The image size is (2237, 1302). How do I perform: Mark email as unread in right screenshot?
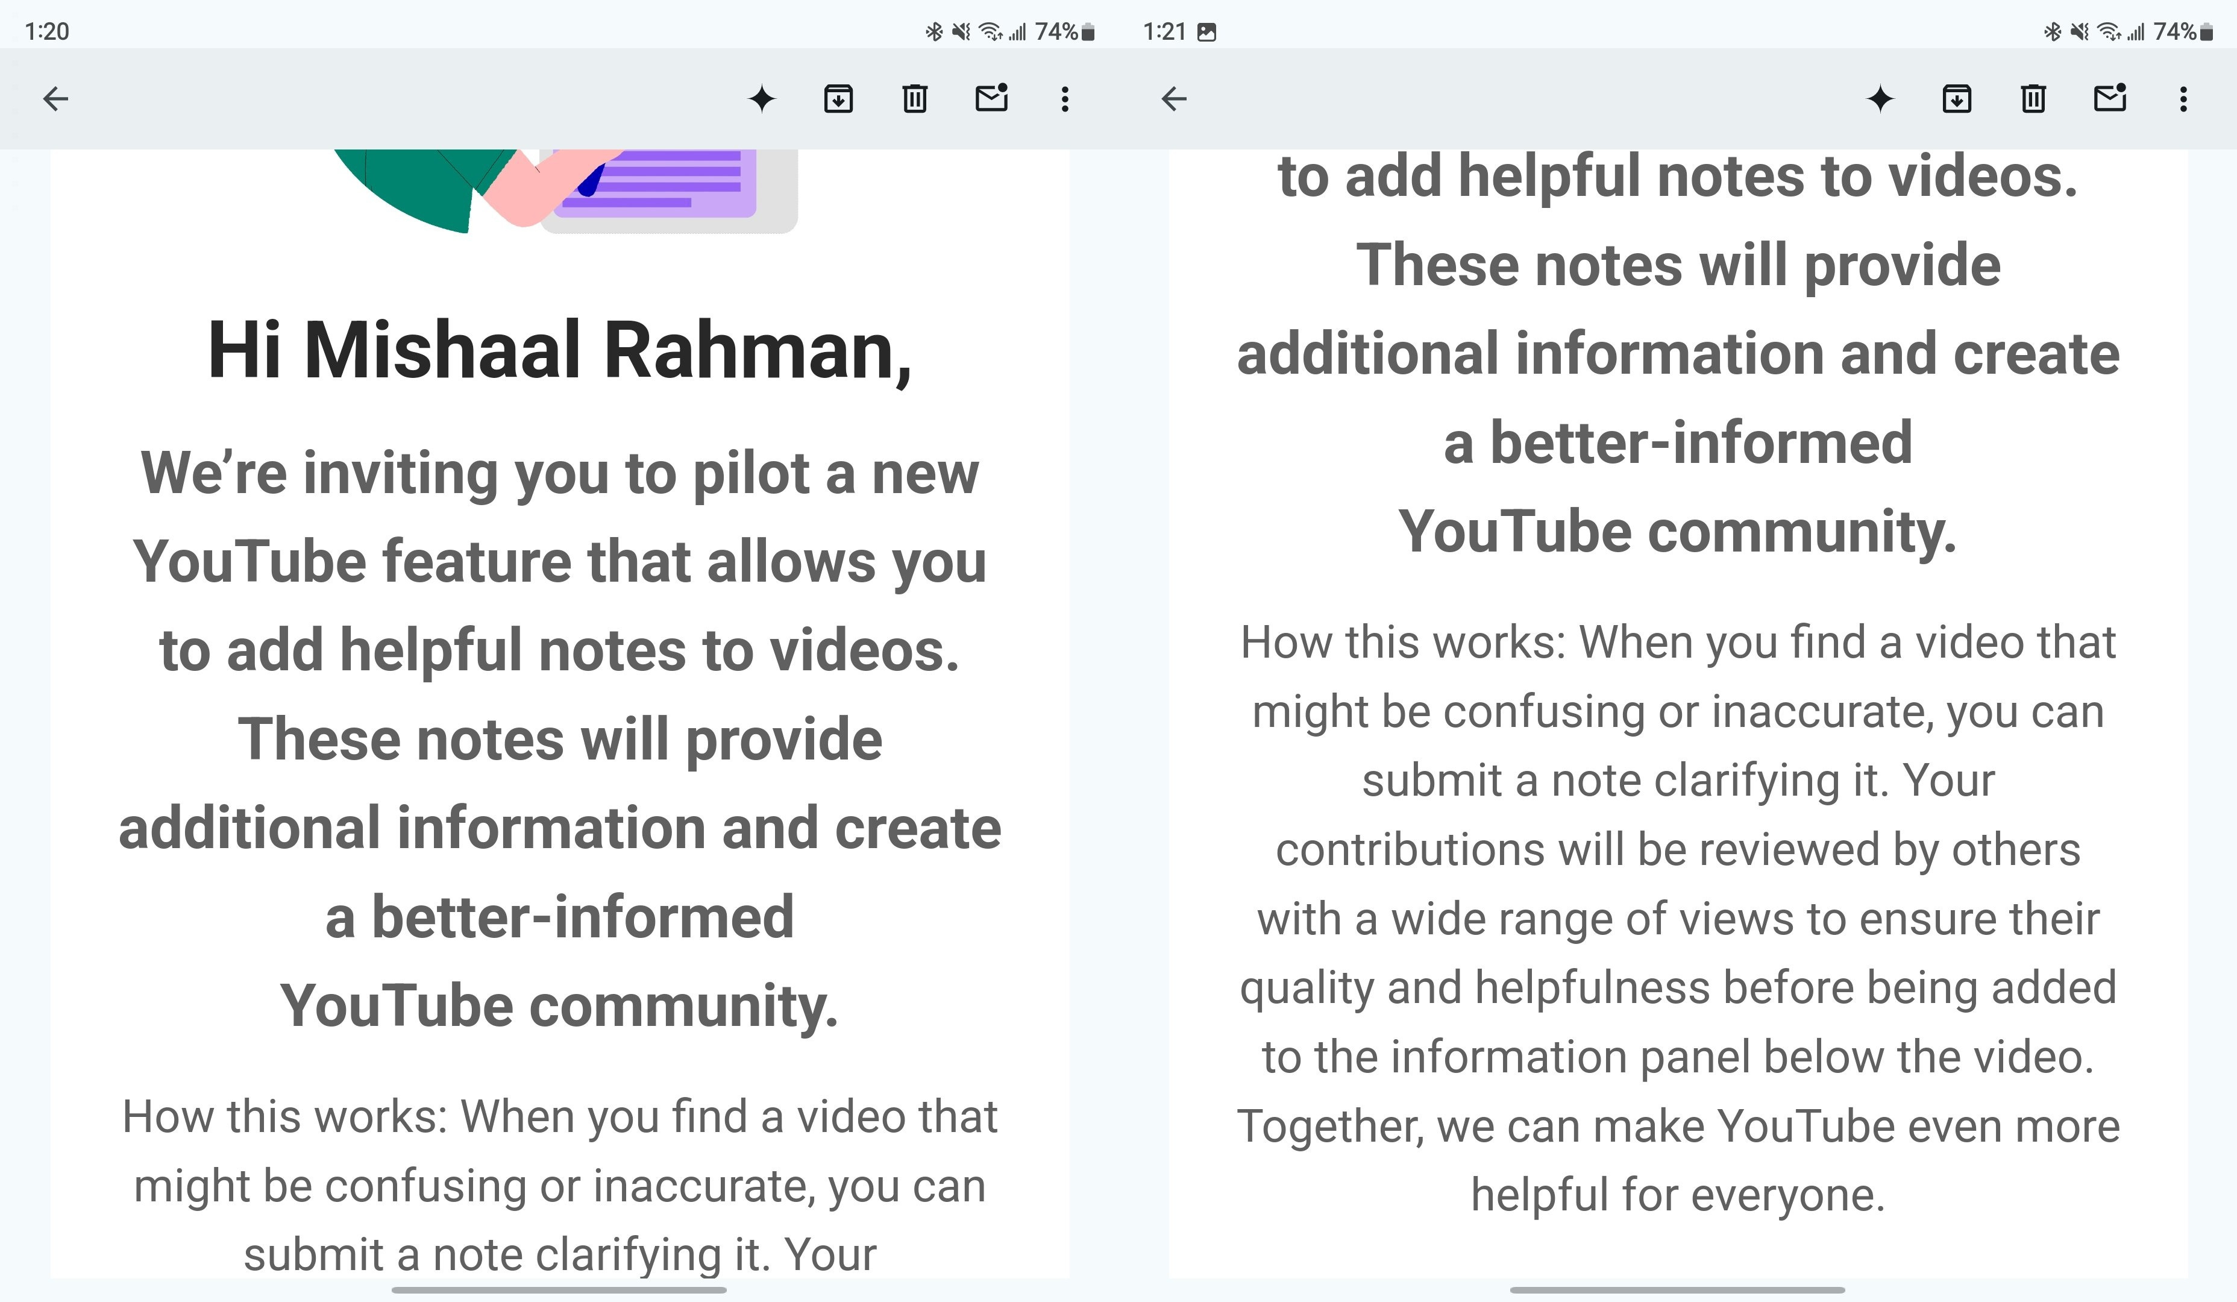(x=2110, y=97)
